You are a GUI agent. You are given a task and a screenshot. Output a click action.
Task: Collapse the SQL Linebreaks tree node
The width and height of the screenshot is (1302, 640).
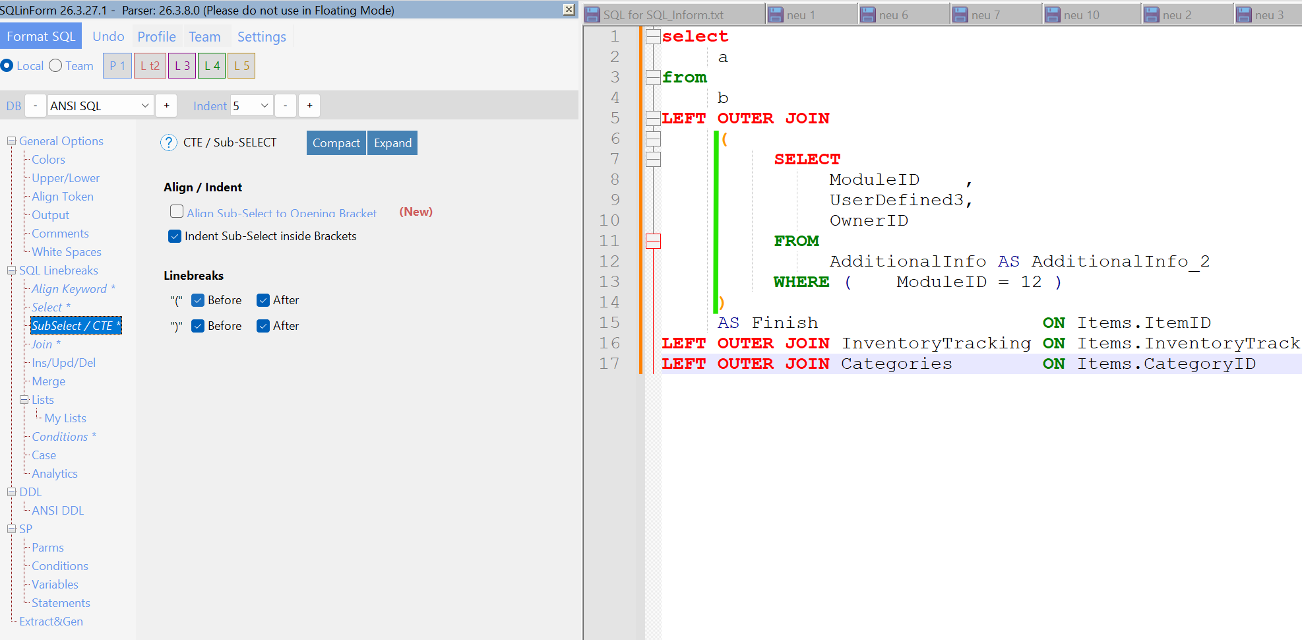[11, 271]
